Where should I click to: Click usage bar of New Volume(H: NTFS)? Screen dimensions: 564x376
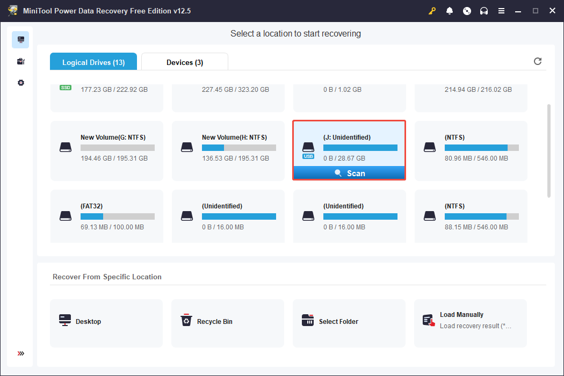(239, 148)
